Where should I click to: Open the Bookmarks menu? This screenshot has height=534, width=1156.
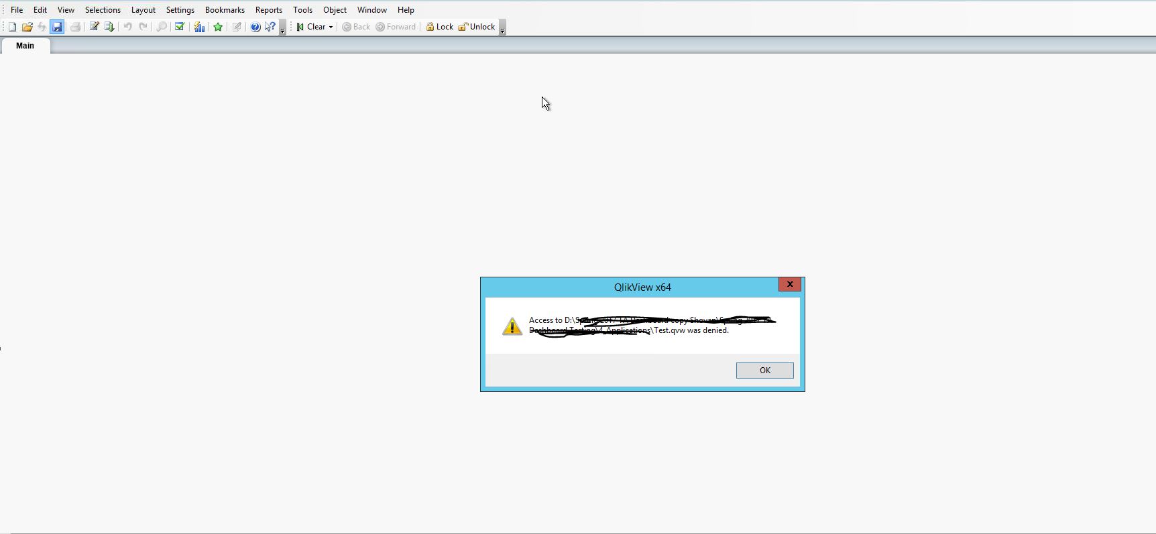(225, 10)
